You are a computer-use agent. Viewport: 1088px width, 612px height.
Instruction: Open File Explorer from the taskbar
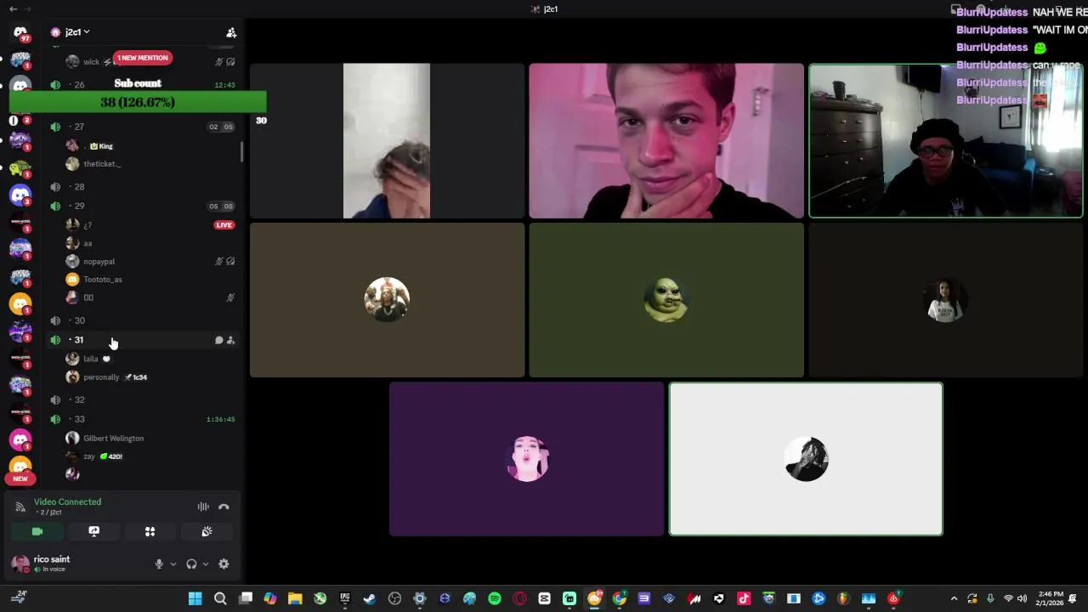[295, 598]
